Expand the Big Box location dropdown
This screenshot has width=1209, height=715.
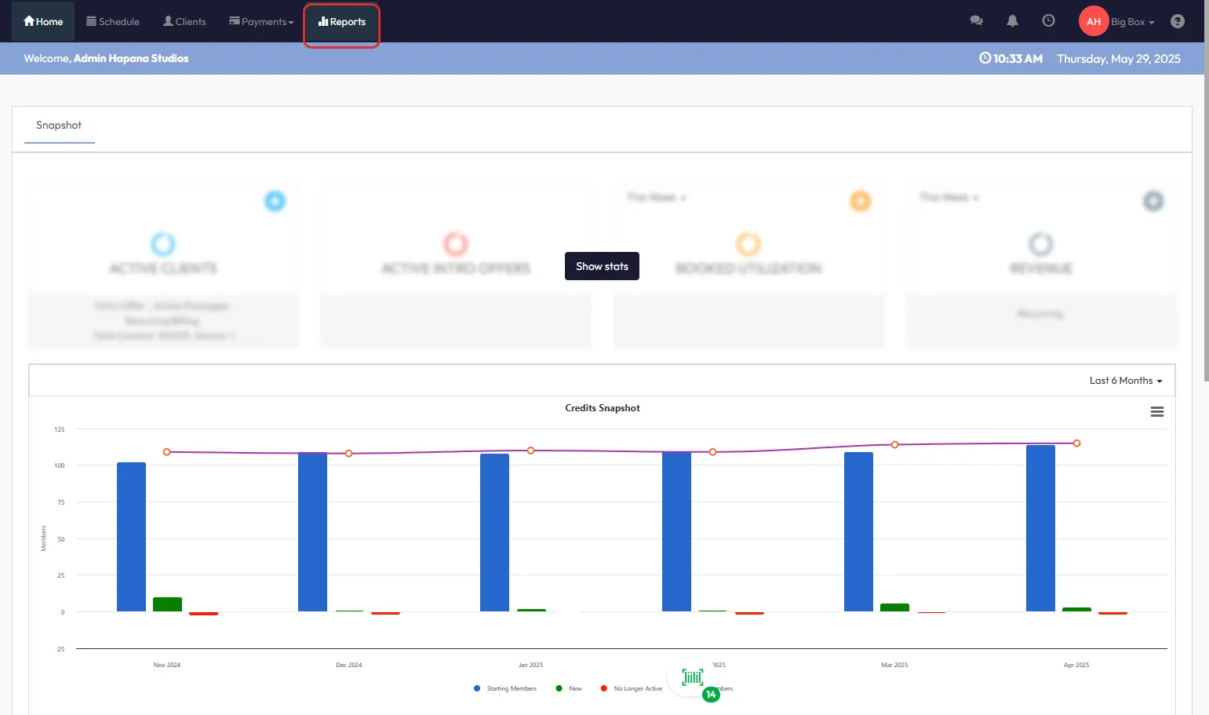1132,22
